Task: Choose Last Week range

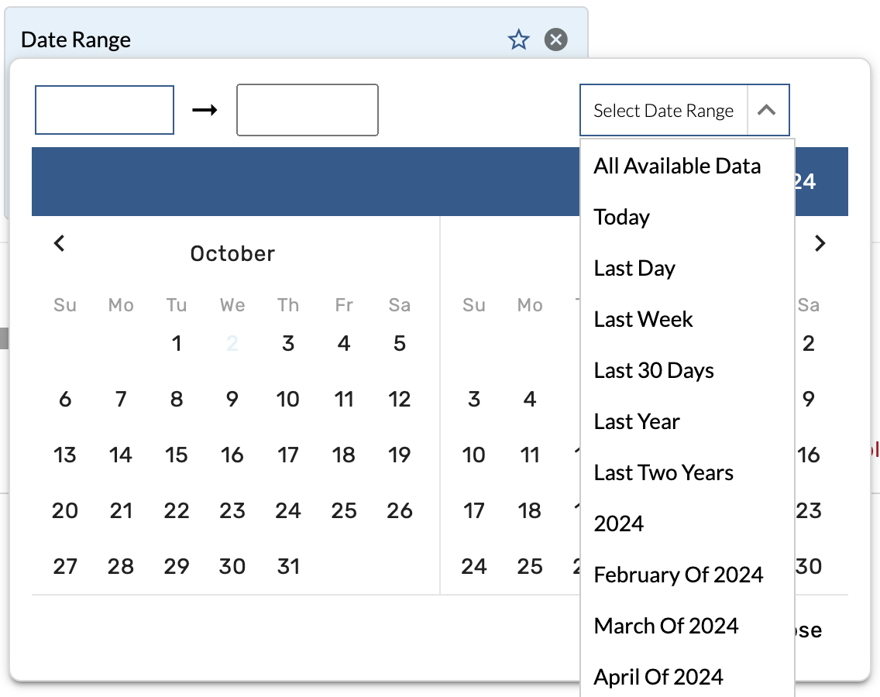Action: point(643,319)
